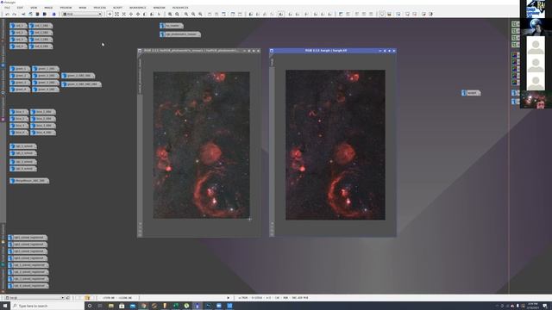This screenshot has width=552, height=310.
Task: Open the PREVIEW menu
Action: [x=66, y=8]
